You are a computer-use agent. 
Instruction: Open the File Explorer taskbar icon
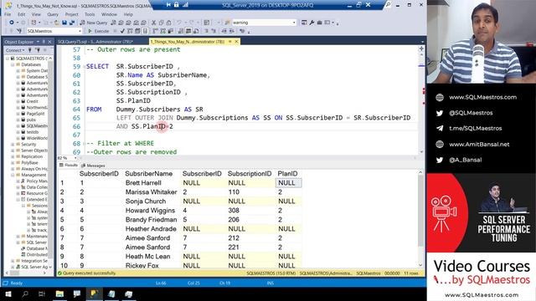click(x=59, y=293)
